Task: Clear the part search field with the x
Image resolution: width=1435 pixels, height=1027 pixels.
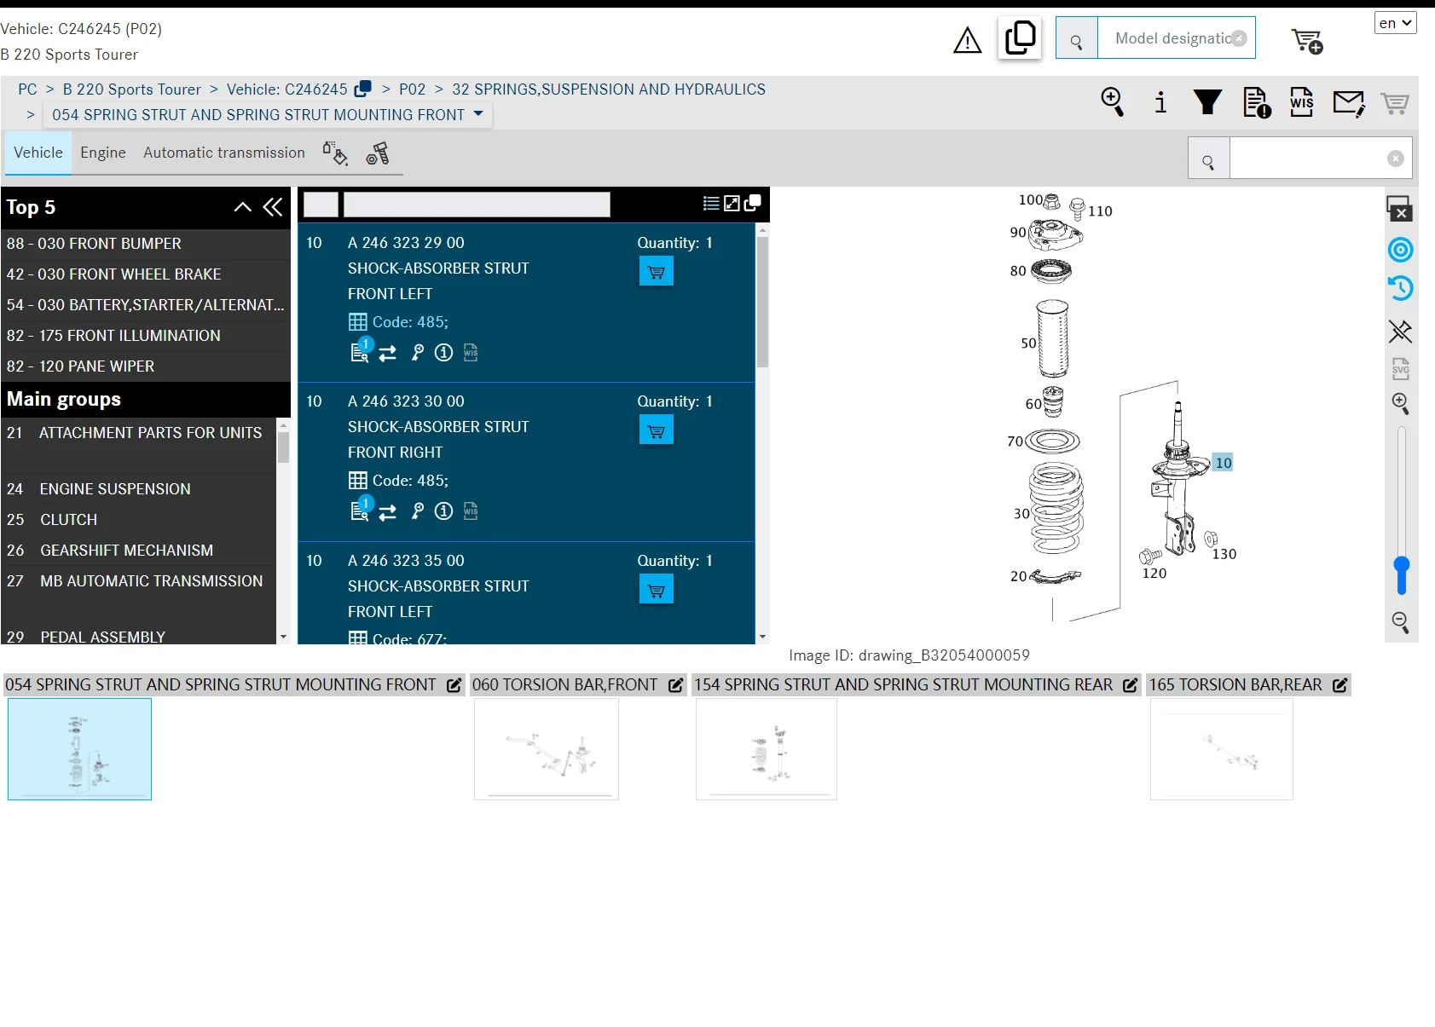Action: [1395, 159]
